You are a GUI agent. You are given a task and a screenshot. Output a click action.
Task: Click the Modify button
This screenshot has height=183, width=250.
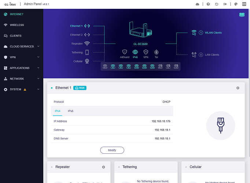coord(112,150)
